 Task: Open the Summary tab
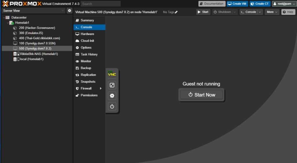tap(89, 20)
